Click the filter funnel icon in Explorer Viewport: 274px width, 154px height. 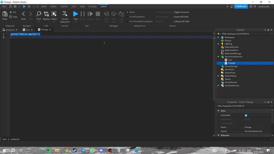coord(219,34)
